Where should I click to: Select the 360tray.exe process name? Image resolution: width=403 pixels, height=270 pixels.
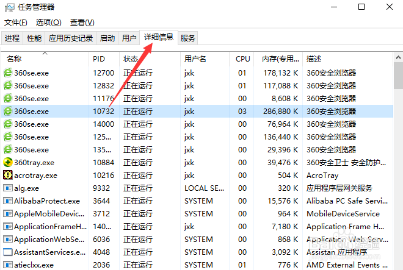pos(34,163)
